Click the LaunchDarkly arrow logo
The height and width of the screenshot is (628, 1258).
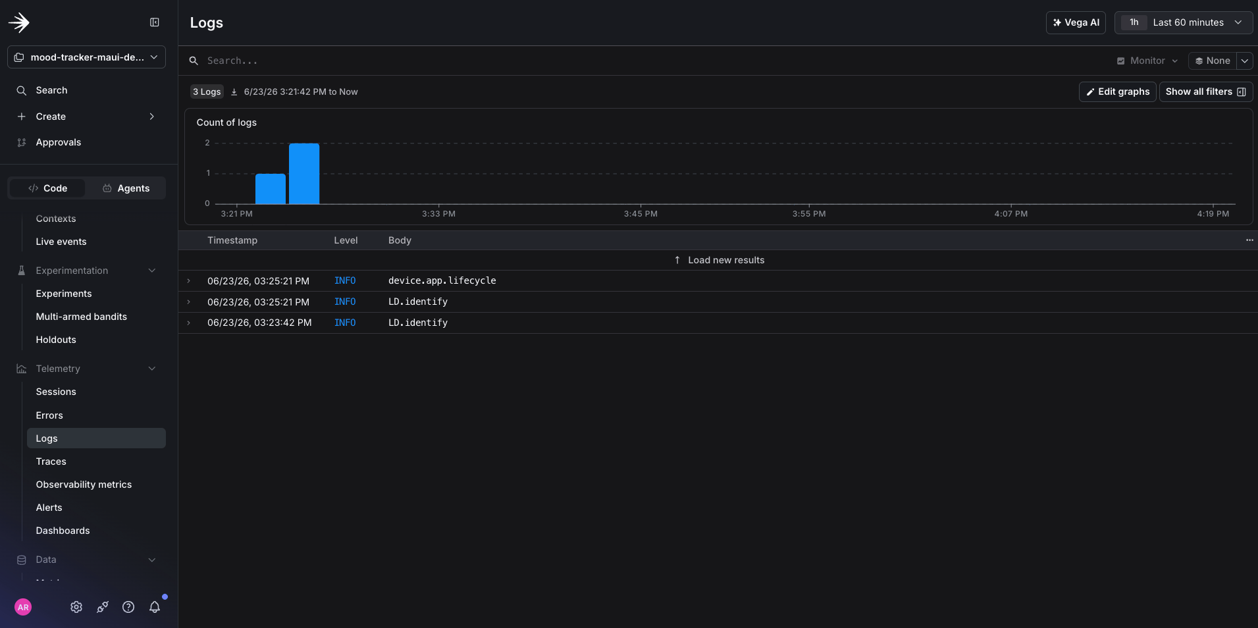pyautogui.click(x=19, y=22)
